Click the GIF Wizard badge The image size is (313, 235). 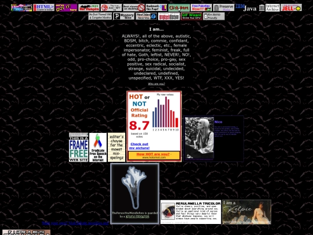click(192, 16)
